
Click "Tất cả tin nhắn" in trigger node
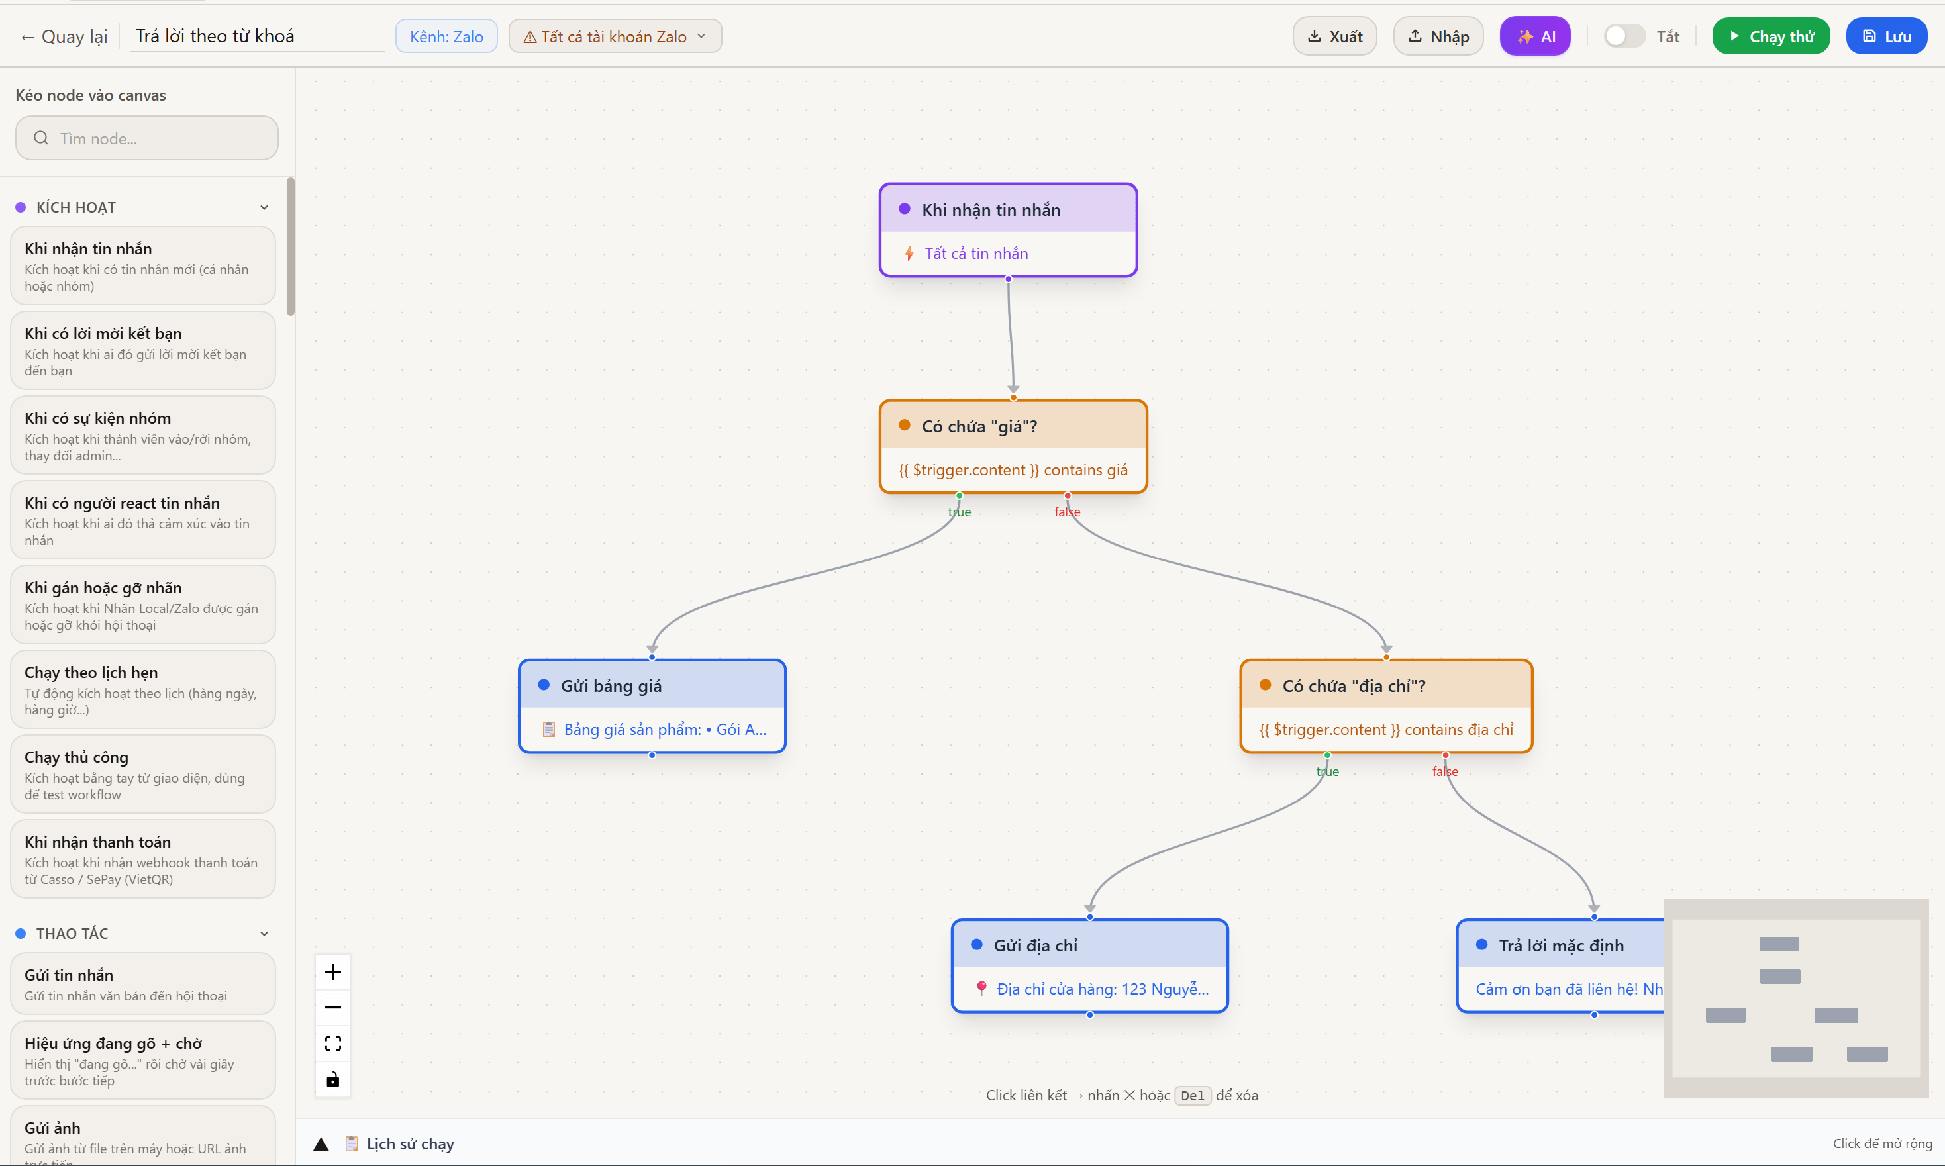click(976, 254)
